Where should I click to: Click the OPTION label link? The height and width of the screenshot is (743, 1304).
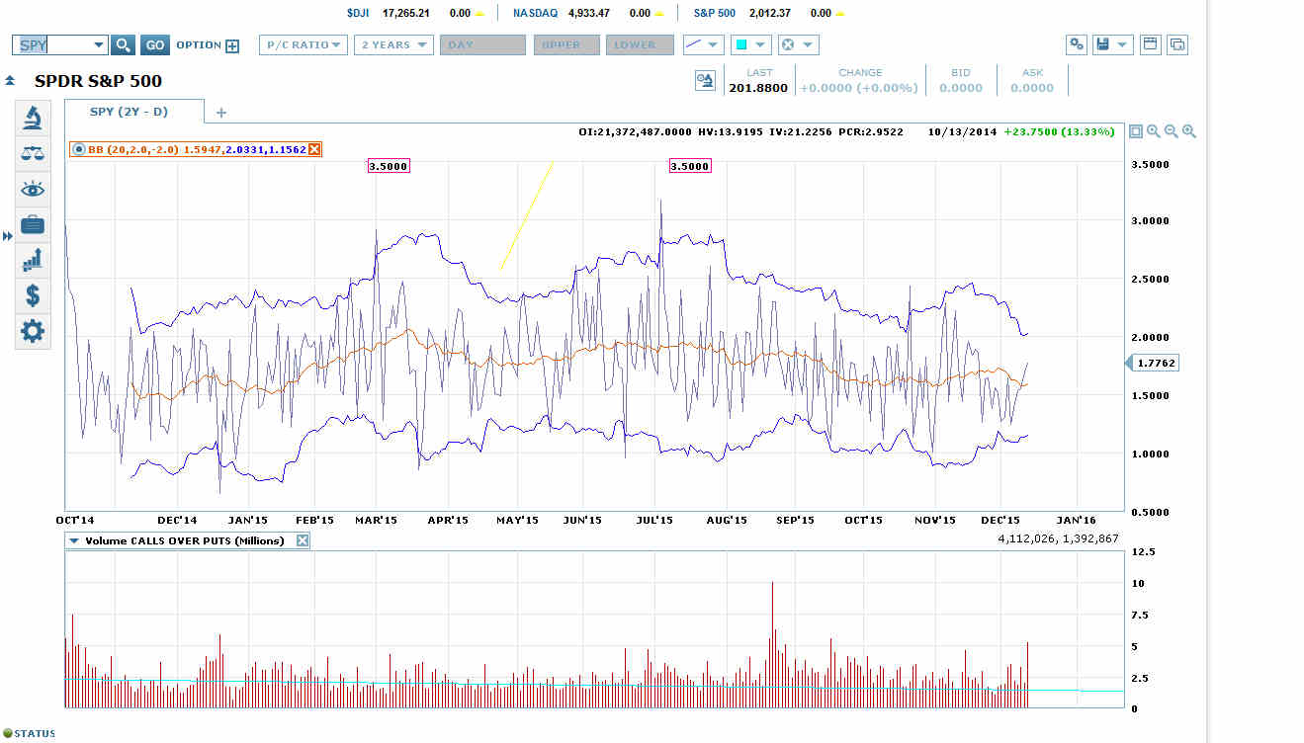pos(198,44)
